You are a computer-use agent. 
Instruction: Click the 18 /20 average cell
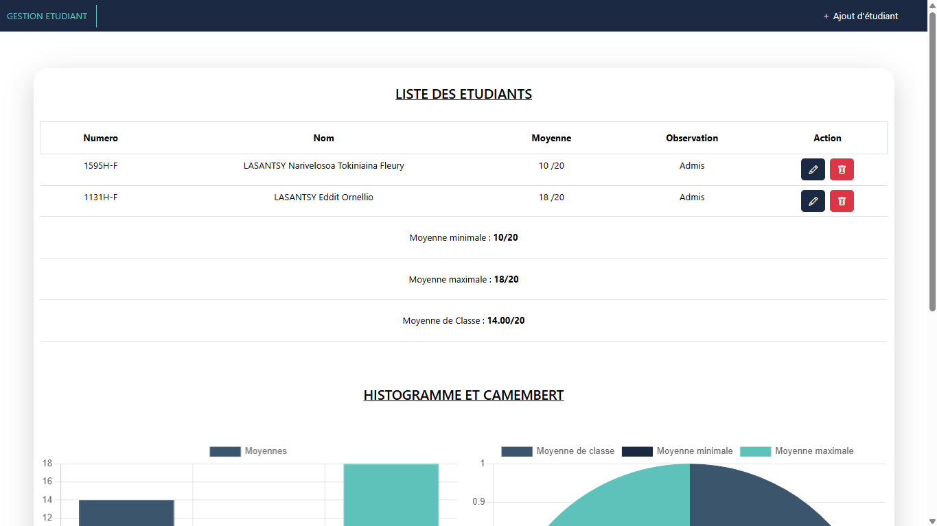[x=551, y=197]
